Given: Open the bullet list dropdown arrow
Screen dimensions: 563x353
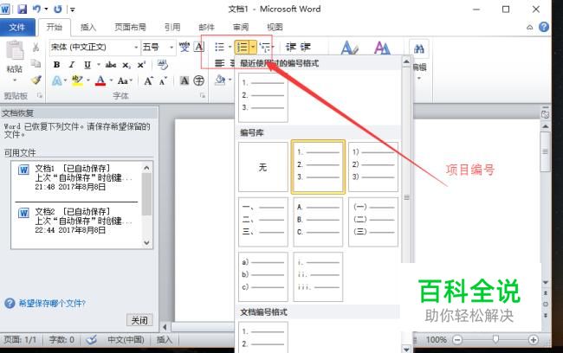Looking at the screenshot, I should [230, 47].
